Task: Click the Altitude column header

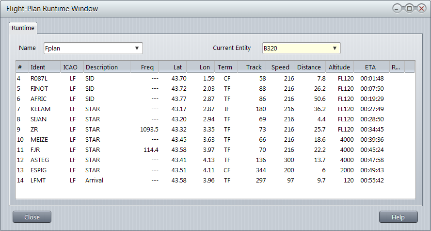Action: tap(339, 67)
